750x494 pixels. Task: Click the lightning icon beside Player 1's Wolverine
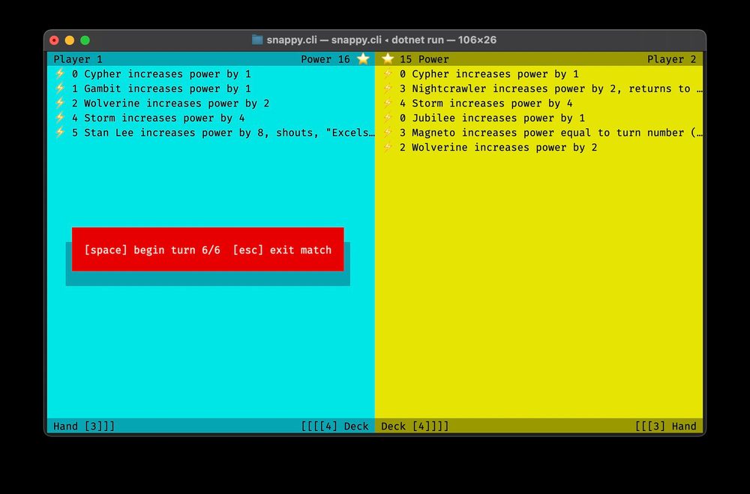pyautogui.click(x=60, y=103)
